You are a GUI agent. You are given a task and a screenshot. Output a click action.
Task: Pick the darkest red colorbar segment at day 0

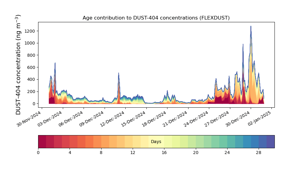(x=42, y=142)
